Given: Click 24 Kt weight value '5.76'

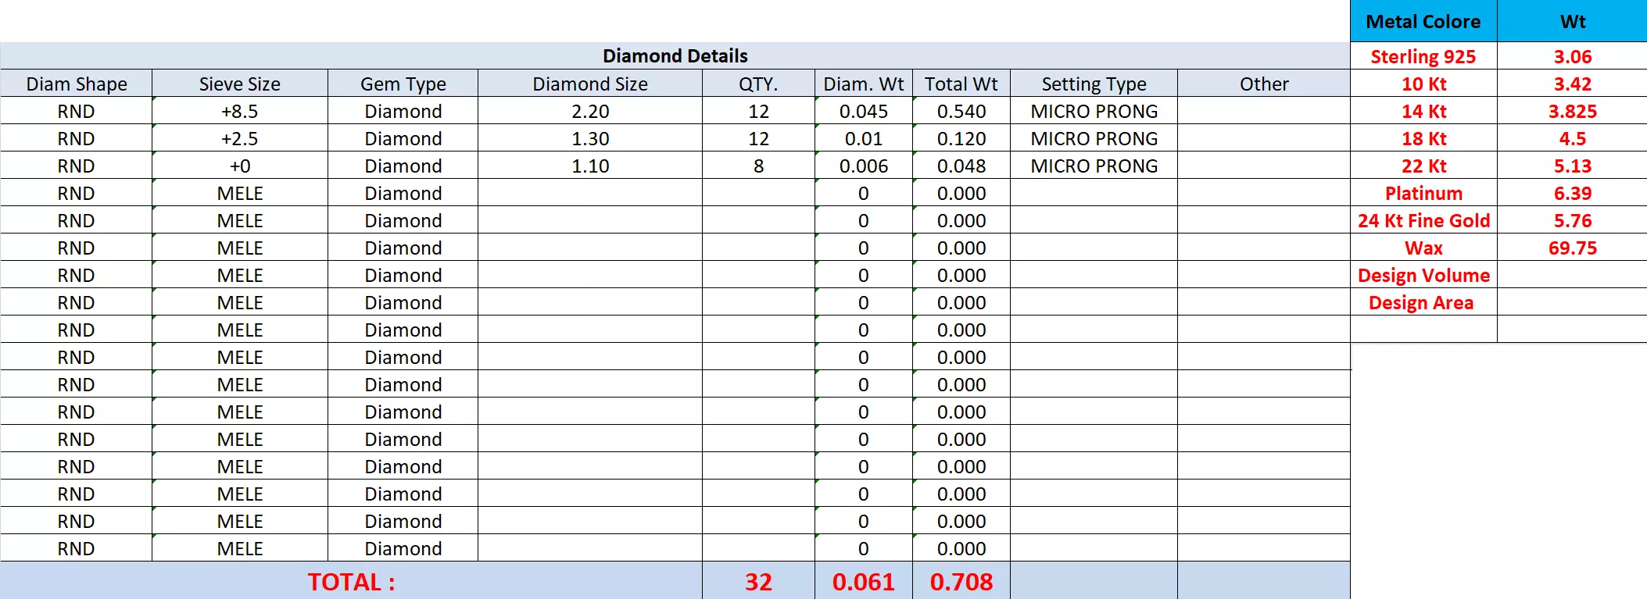Looking at the screenshot, I should 1573,220.
